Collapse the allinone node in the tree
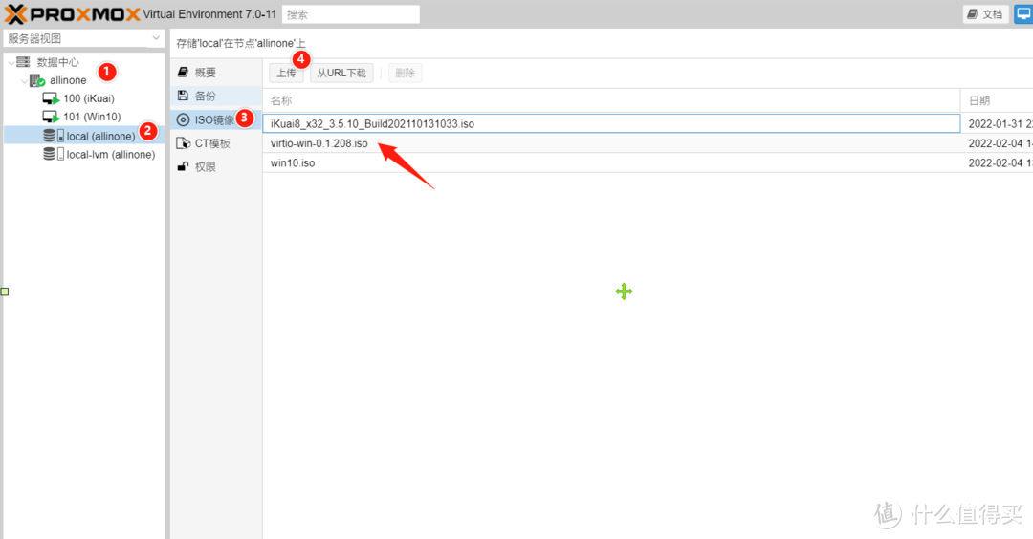The height and width of the screenshot is (539, 1033). tap(24, 81)
